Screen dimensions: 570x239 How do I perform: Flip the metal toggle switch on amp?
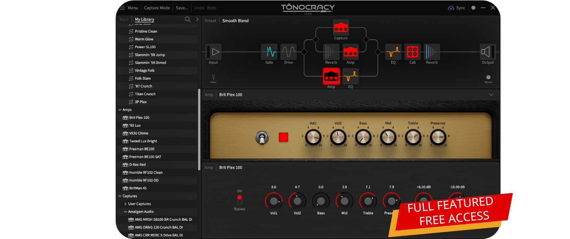tap(262, 137)
